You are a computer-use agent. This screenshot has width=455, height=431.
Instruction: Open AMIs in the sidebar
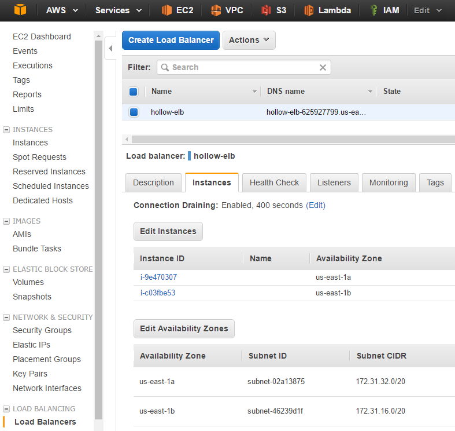coord(22,235)
